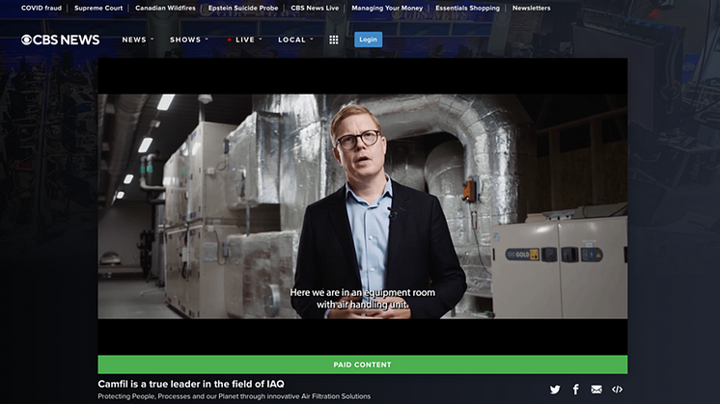Expand the News dropdown menu

137,40
